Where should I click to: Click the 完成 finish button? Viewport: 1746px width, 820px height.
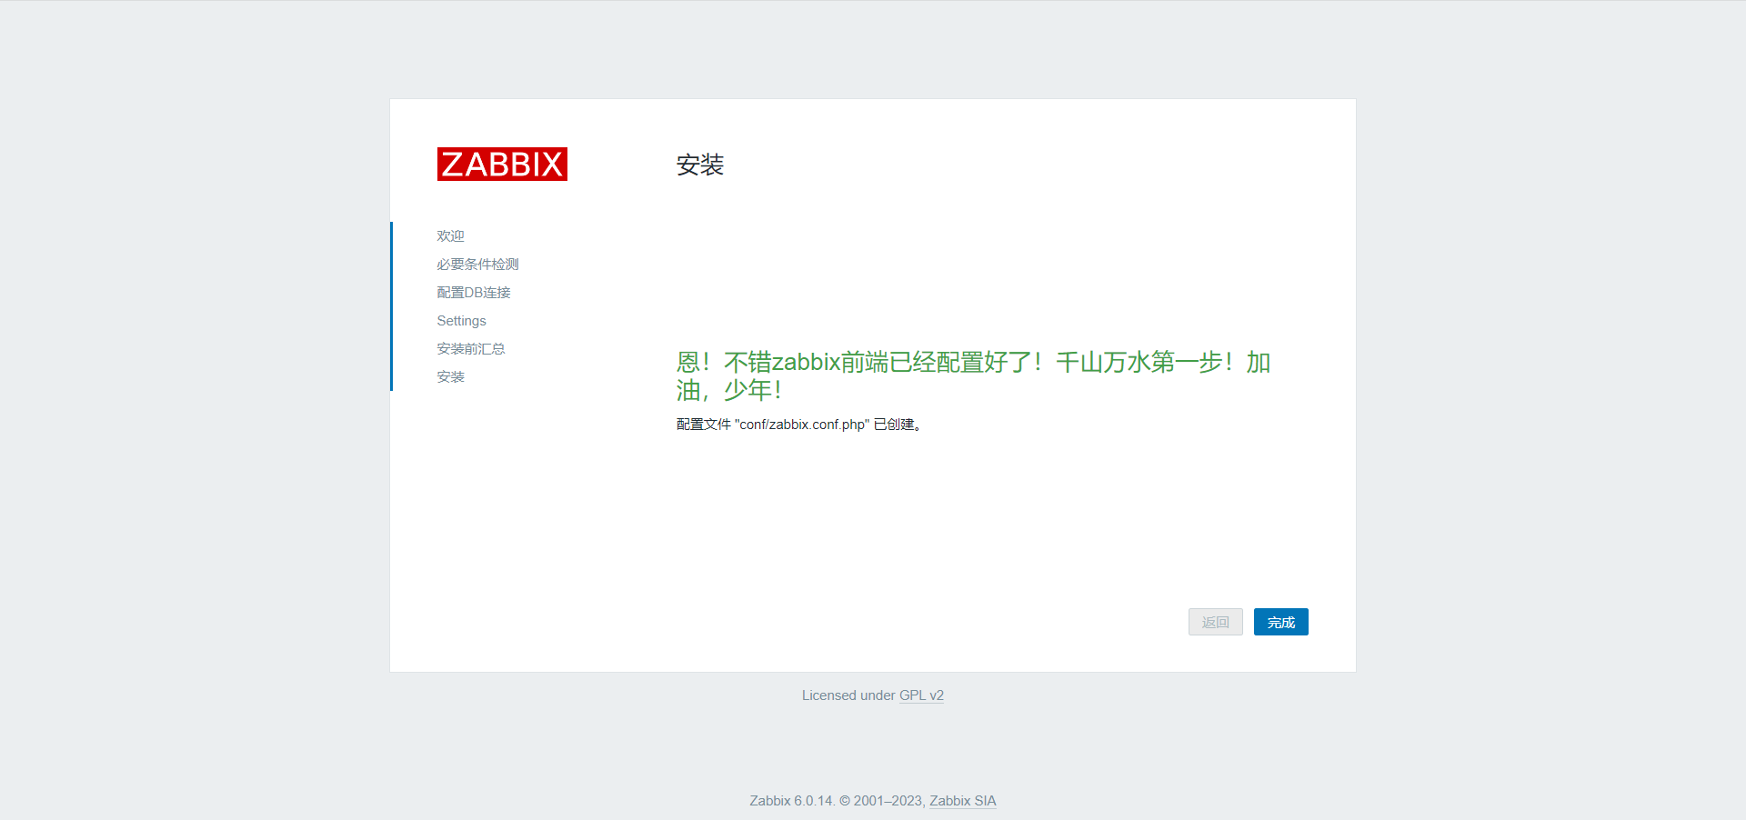(1281, 622)
